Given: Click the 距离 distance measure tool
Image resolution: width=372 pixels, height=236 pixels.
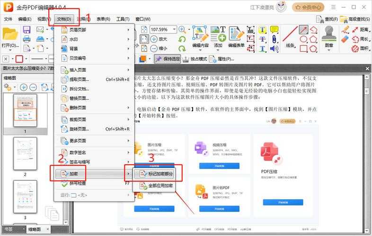Looking at the screenshot, I should click(x=360, y=30).
